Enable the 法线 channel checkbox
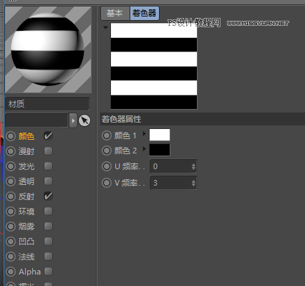Viewport: 305px width, 286px height. pyautogui.click(x=48, y=257)
